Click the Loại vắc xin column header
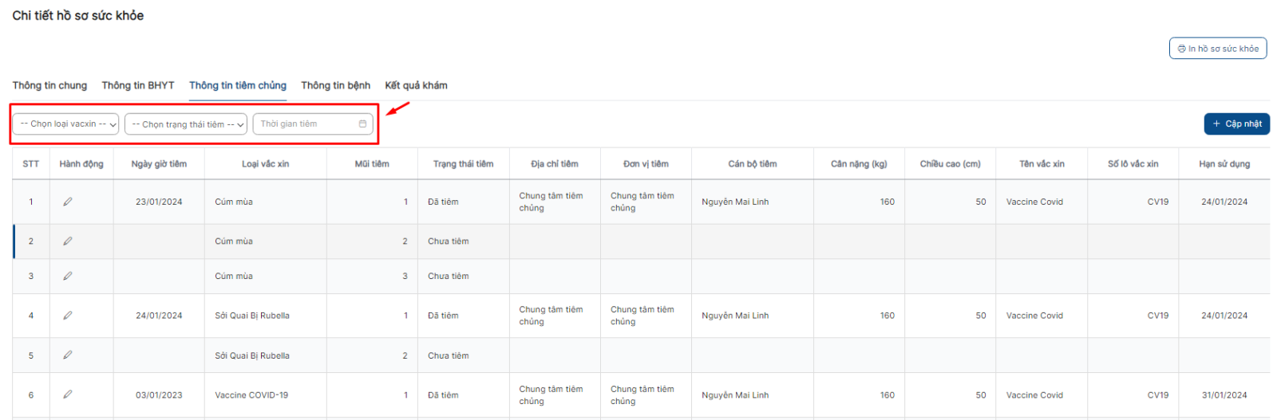The width and height of the screenshot is (1277, 420). click(x=266, y=164)
